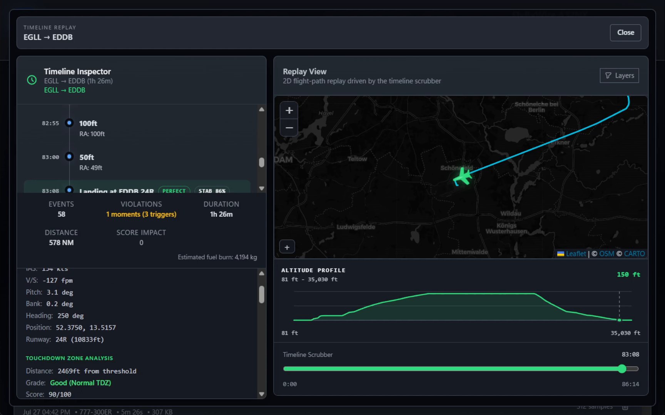Click the altitude profile current position dot
The image size is (665, 415).
click(x=619, y=320)
